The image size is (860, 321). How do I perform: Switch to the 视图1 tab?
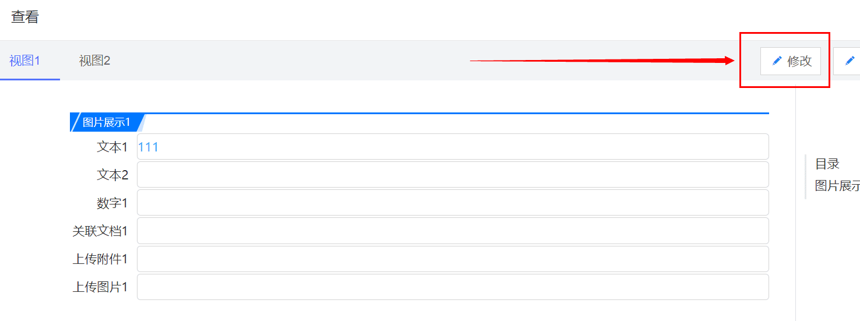[24, 61]
